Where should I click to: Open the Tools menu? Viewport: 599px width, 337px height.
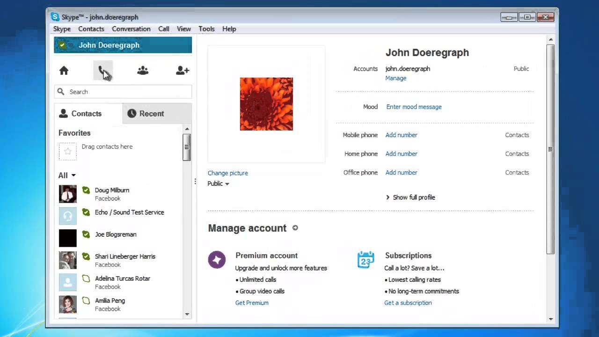pyautogui.click(x=206, y=29)
